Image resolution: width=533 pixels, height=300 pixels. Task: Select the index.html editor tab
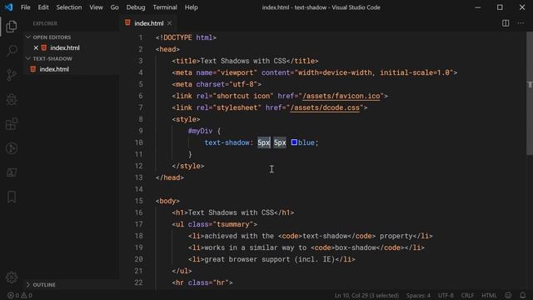click(148, 23)
